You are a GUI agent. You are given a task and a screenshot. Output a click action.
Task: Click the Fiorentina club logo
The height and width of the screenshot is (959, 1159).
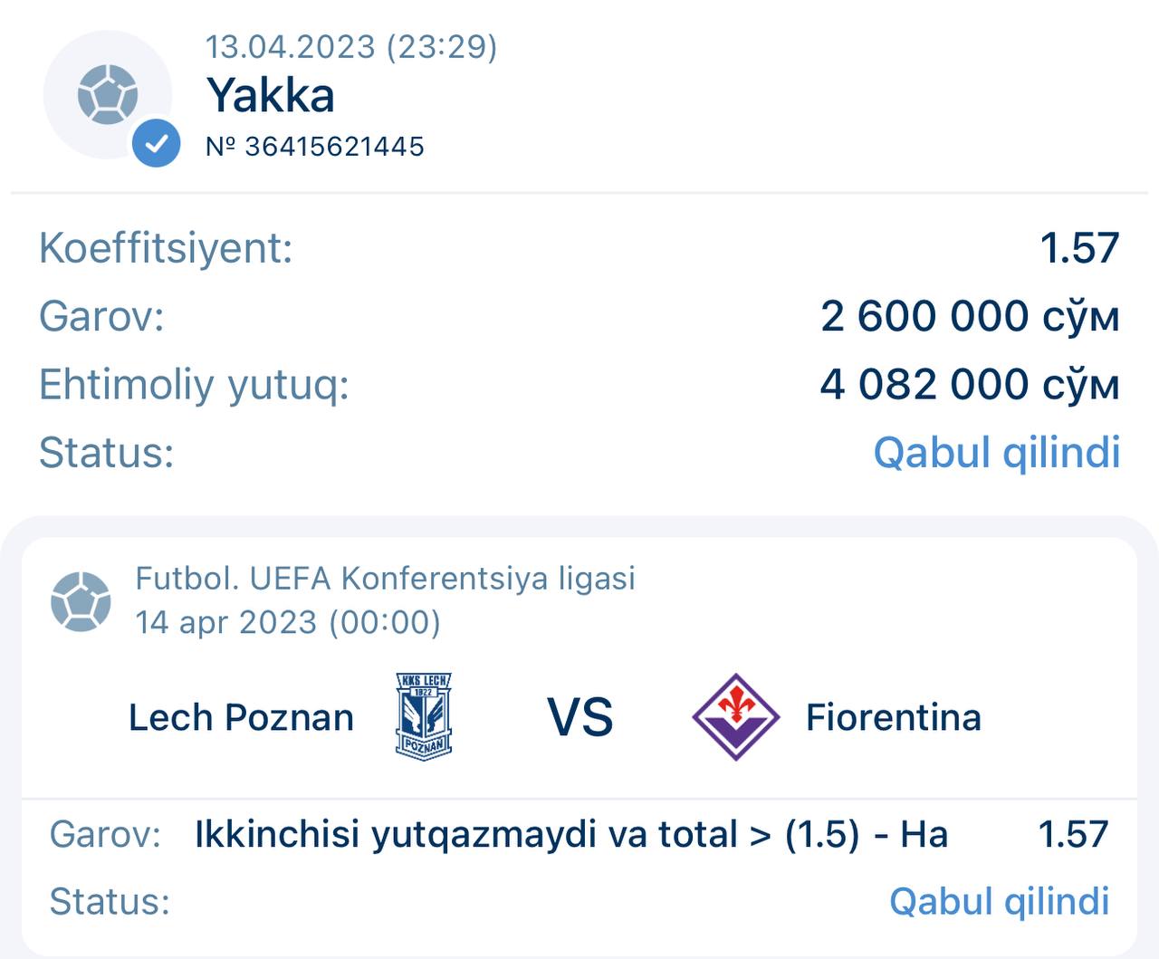[735, 716]
